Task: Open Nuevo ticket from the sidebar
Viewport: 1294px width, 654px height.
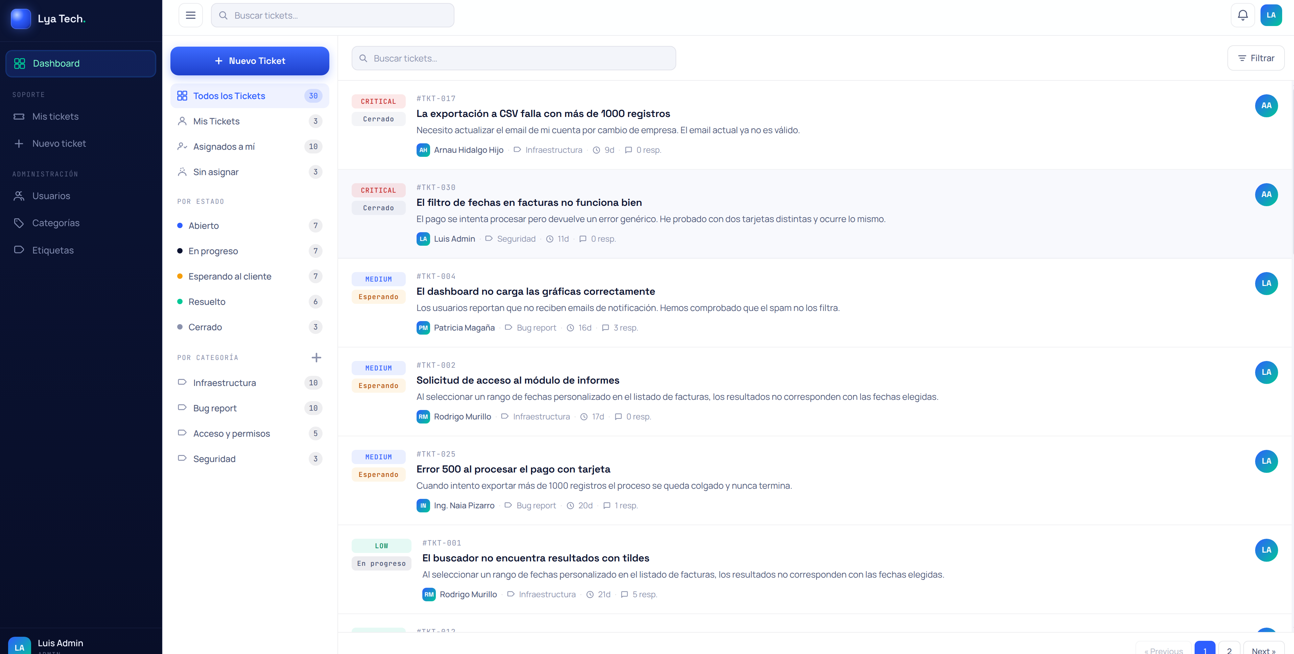Action: click(x=80, y=144)
